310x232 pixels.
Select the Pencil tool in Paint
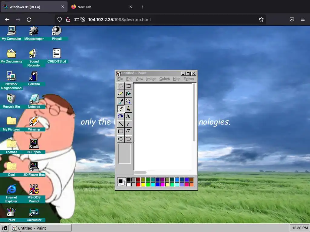(120, 109)
